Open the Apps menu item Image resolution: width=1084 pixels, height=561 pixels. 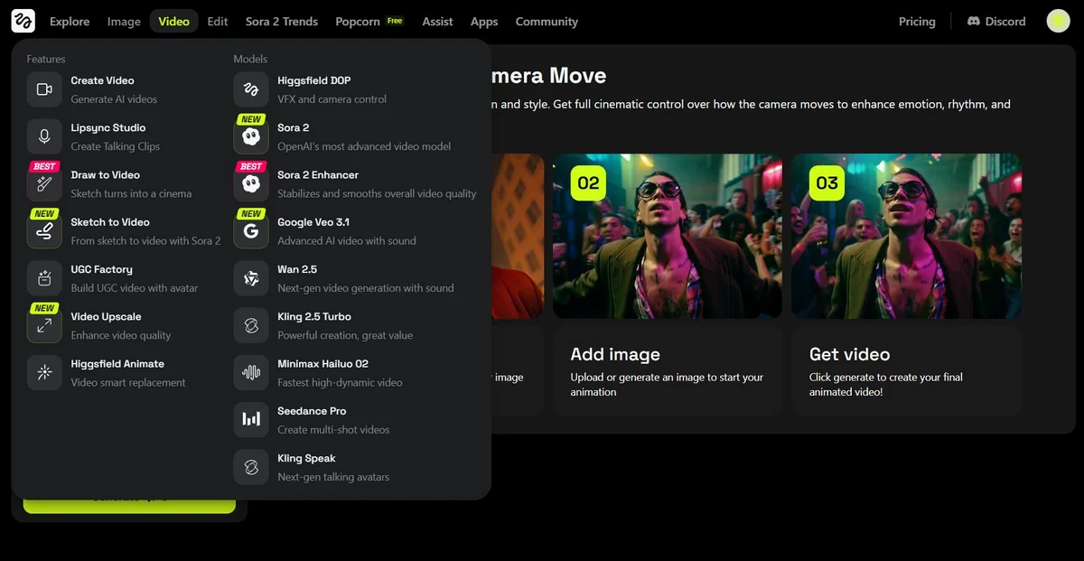[x=484, y=21]
